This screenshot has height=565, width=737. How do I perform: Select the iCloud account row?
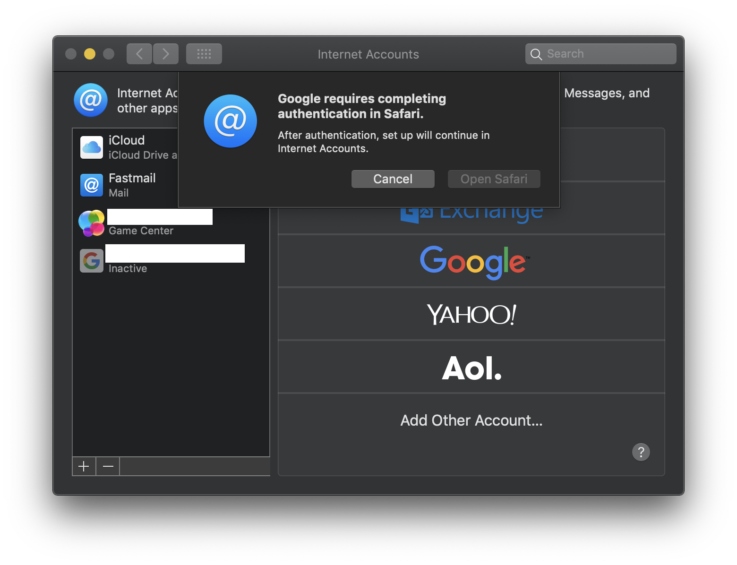click(125, 147)
